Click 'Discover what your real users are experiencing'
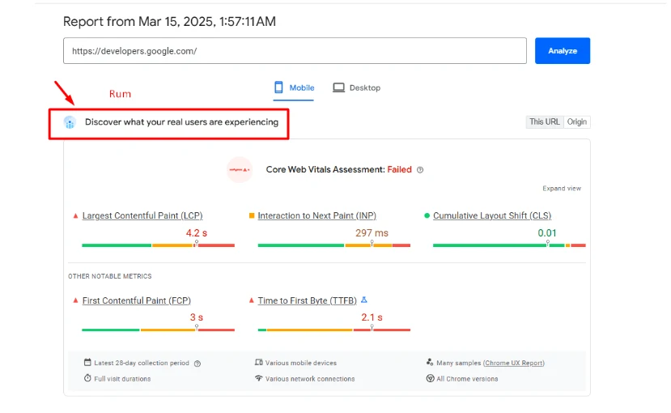671x413 pixels. (x=181, y=122)
